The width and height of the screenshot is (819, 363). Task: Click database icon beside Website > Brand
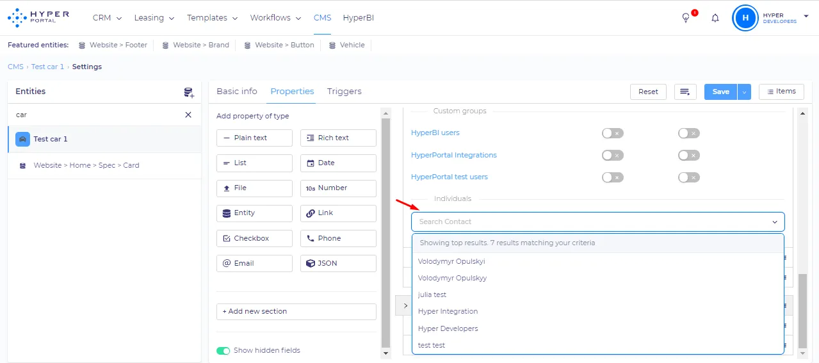click(x=165, y=45)
